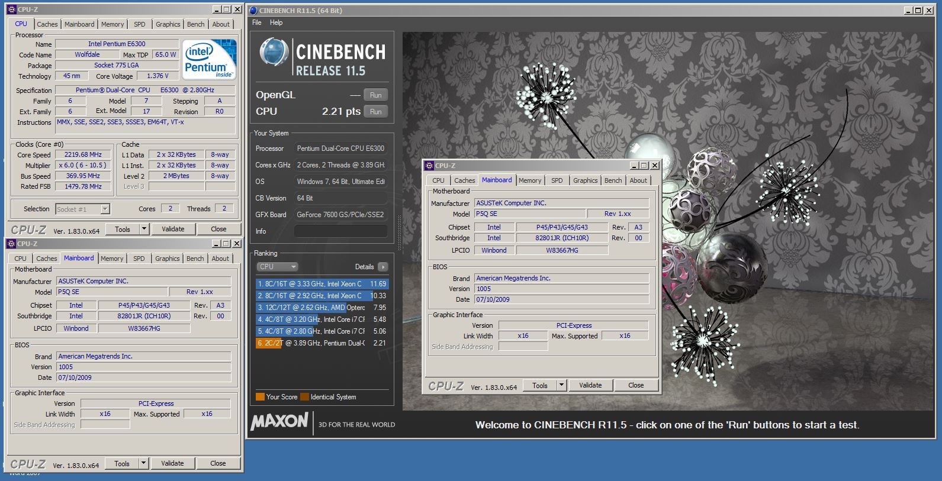Open the CPU ranking type dropdown
The height and width of the screenshot is (481, 942).
click(277, 267)
